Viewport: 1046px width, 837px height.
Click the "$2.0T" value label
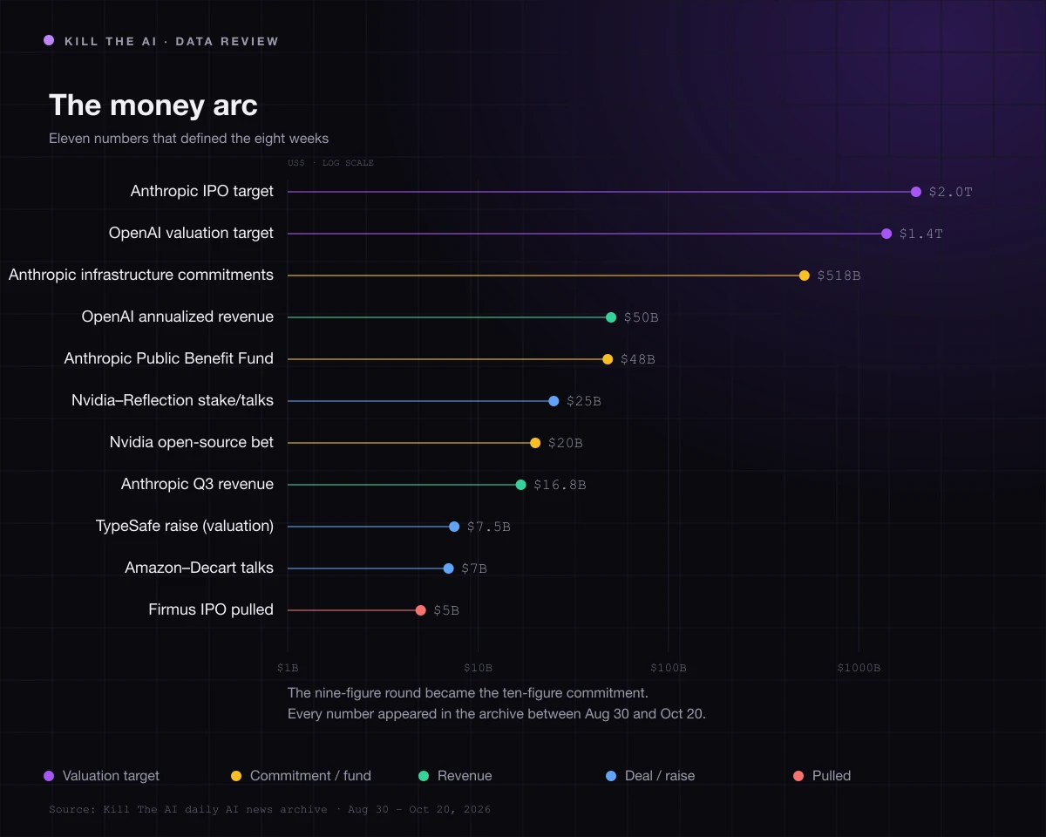(x=950, y=192)
